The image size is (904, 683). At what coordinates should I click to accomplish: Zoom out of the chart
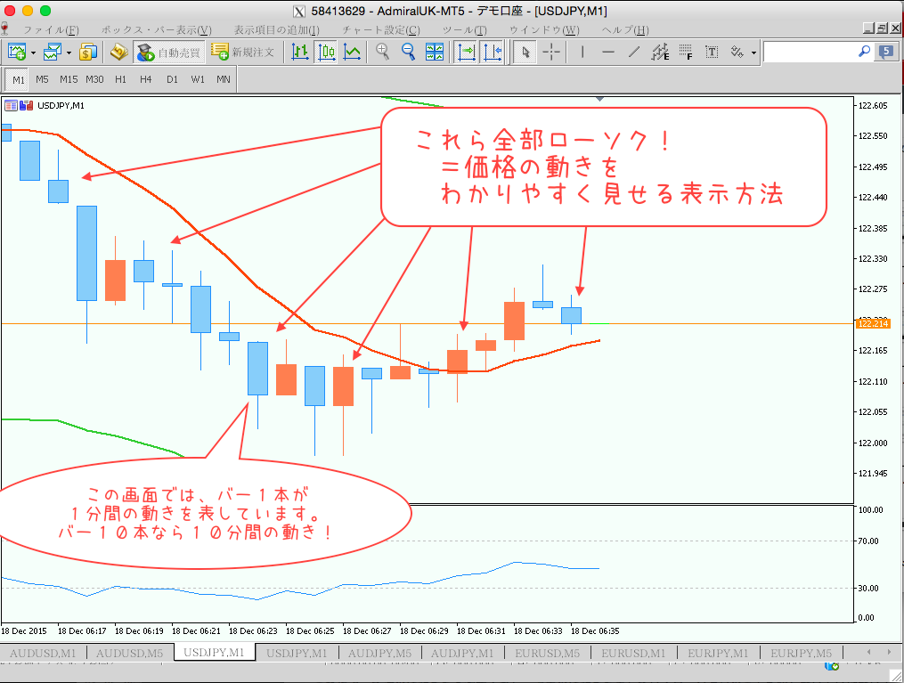(x=409, y=52)
